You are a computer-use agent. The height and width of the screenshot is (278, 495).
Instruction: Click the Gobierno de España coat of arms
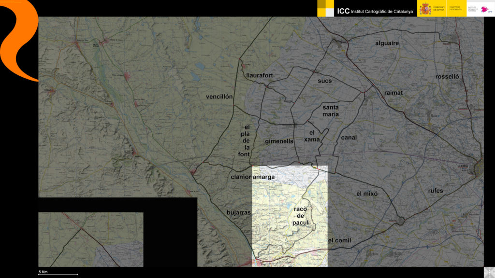pos(425,9)
